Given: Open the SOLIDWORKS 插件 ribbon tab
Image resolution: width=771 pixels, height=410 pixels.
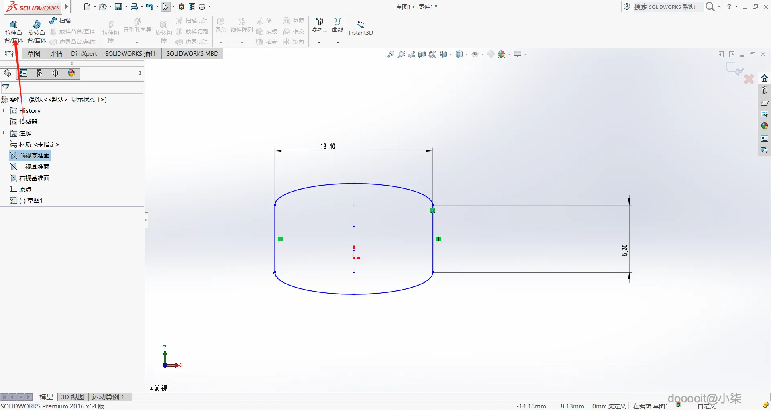Looking at the screenshot, I should pyautogui.click(x=131, y=54).
